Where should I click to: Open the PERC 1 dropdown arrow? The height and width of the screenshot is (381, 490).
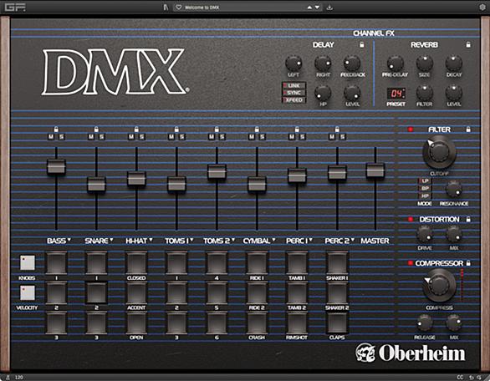click(x=310, y=240)
